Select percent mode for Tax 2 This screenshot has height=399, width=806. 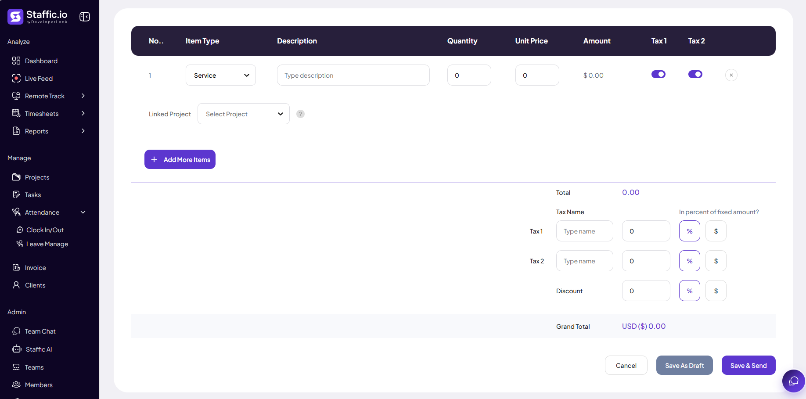(690, 261)
